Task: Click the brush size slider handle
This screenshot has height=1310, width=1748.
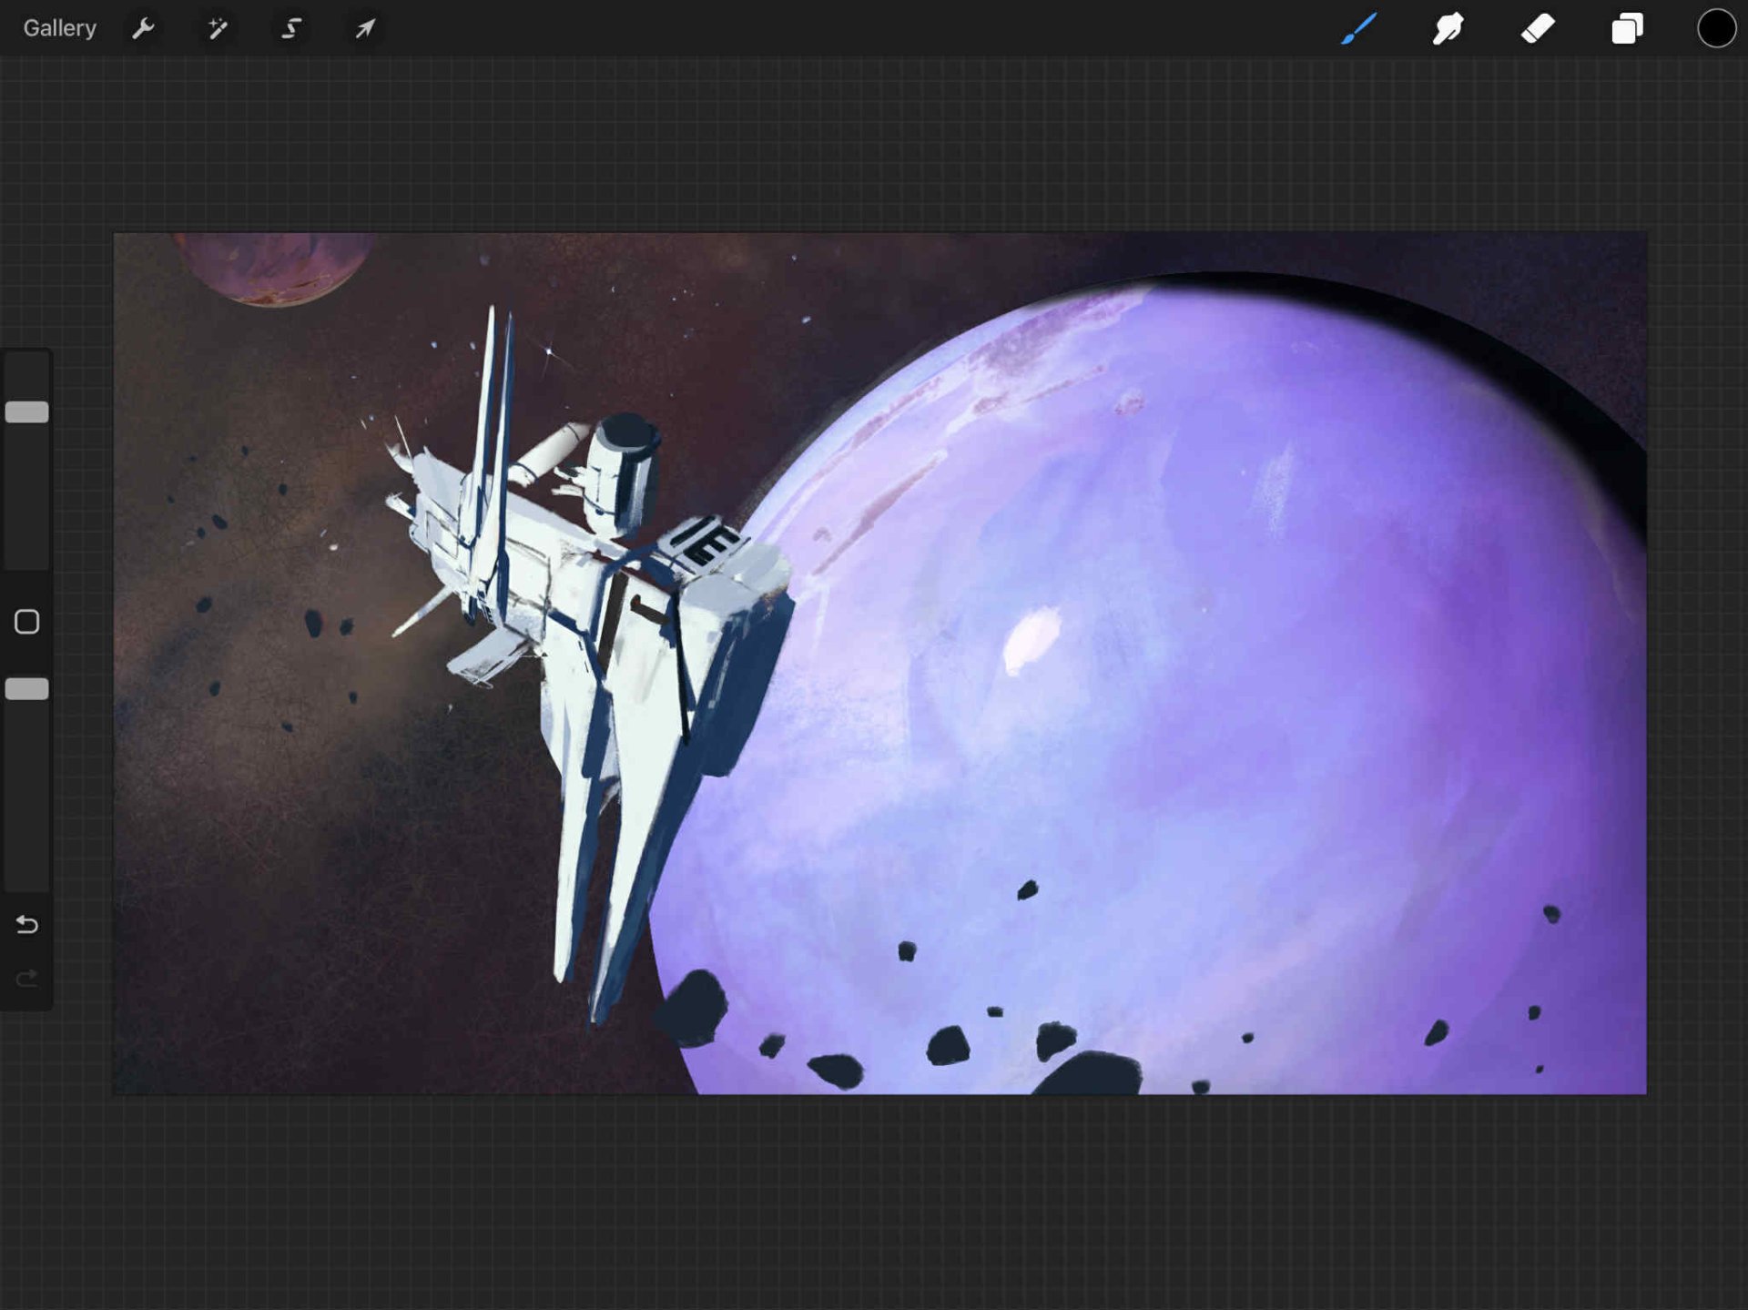Action: tap(27, 412)
